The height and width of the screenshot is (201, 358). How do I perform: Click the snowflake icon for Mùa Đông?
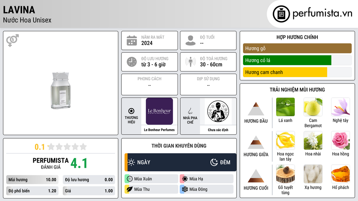click(185, 189)
